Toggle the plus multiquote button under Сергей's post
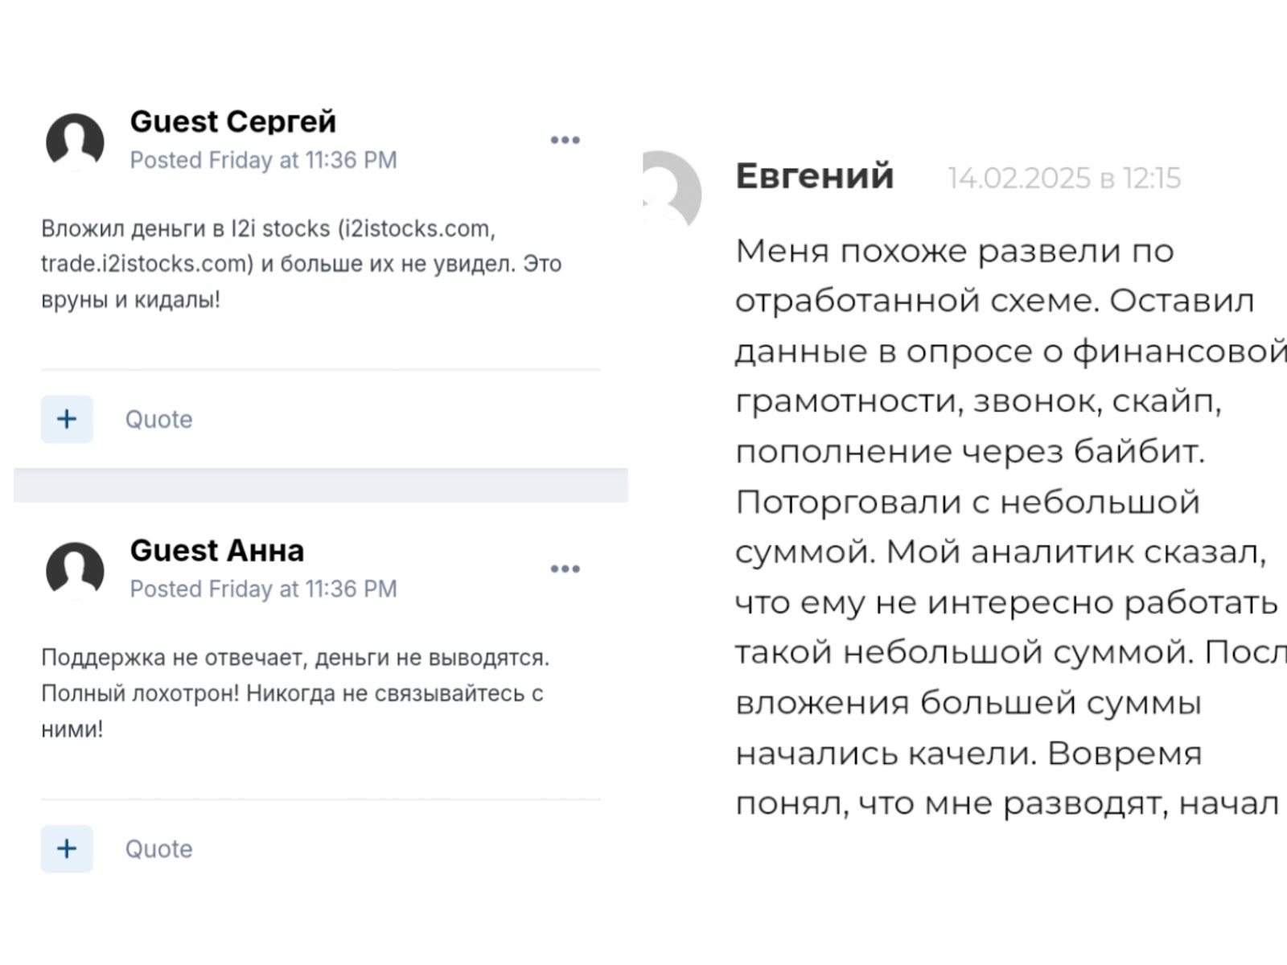The height and width of the screenshot is (965, 1287). tap(67, 419)
